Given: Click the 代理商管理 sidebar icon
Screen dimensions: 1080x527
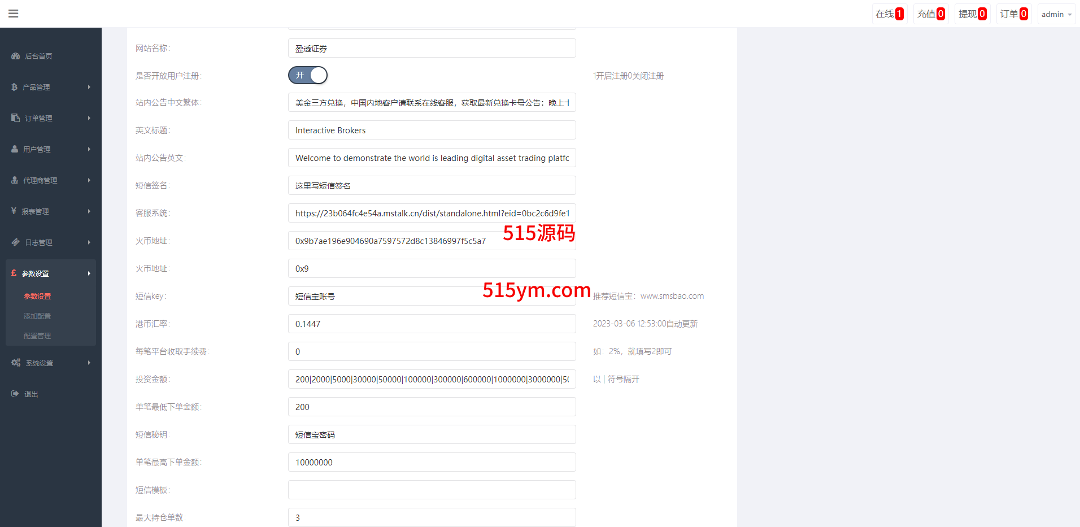Looking at the screenshot, I should pos(15,180).
